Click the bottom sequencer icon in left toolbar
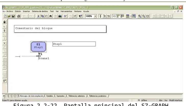Image resolution: width=186 pixels, height=106 pixels. pos(5,81)
